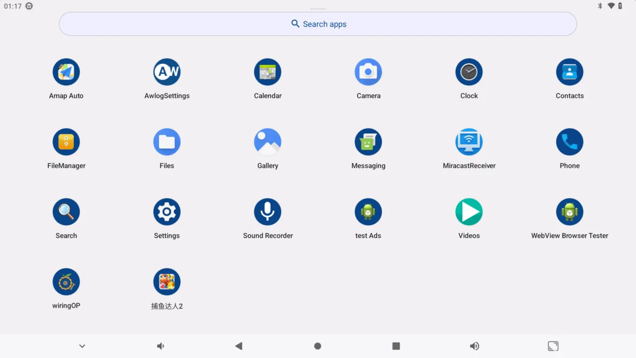636x358 pixels.
Task: Open the settings gear in the status bar
Action: pos(28,6)
